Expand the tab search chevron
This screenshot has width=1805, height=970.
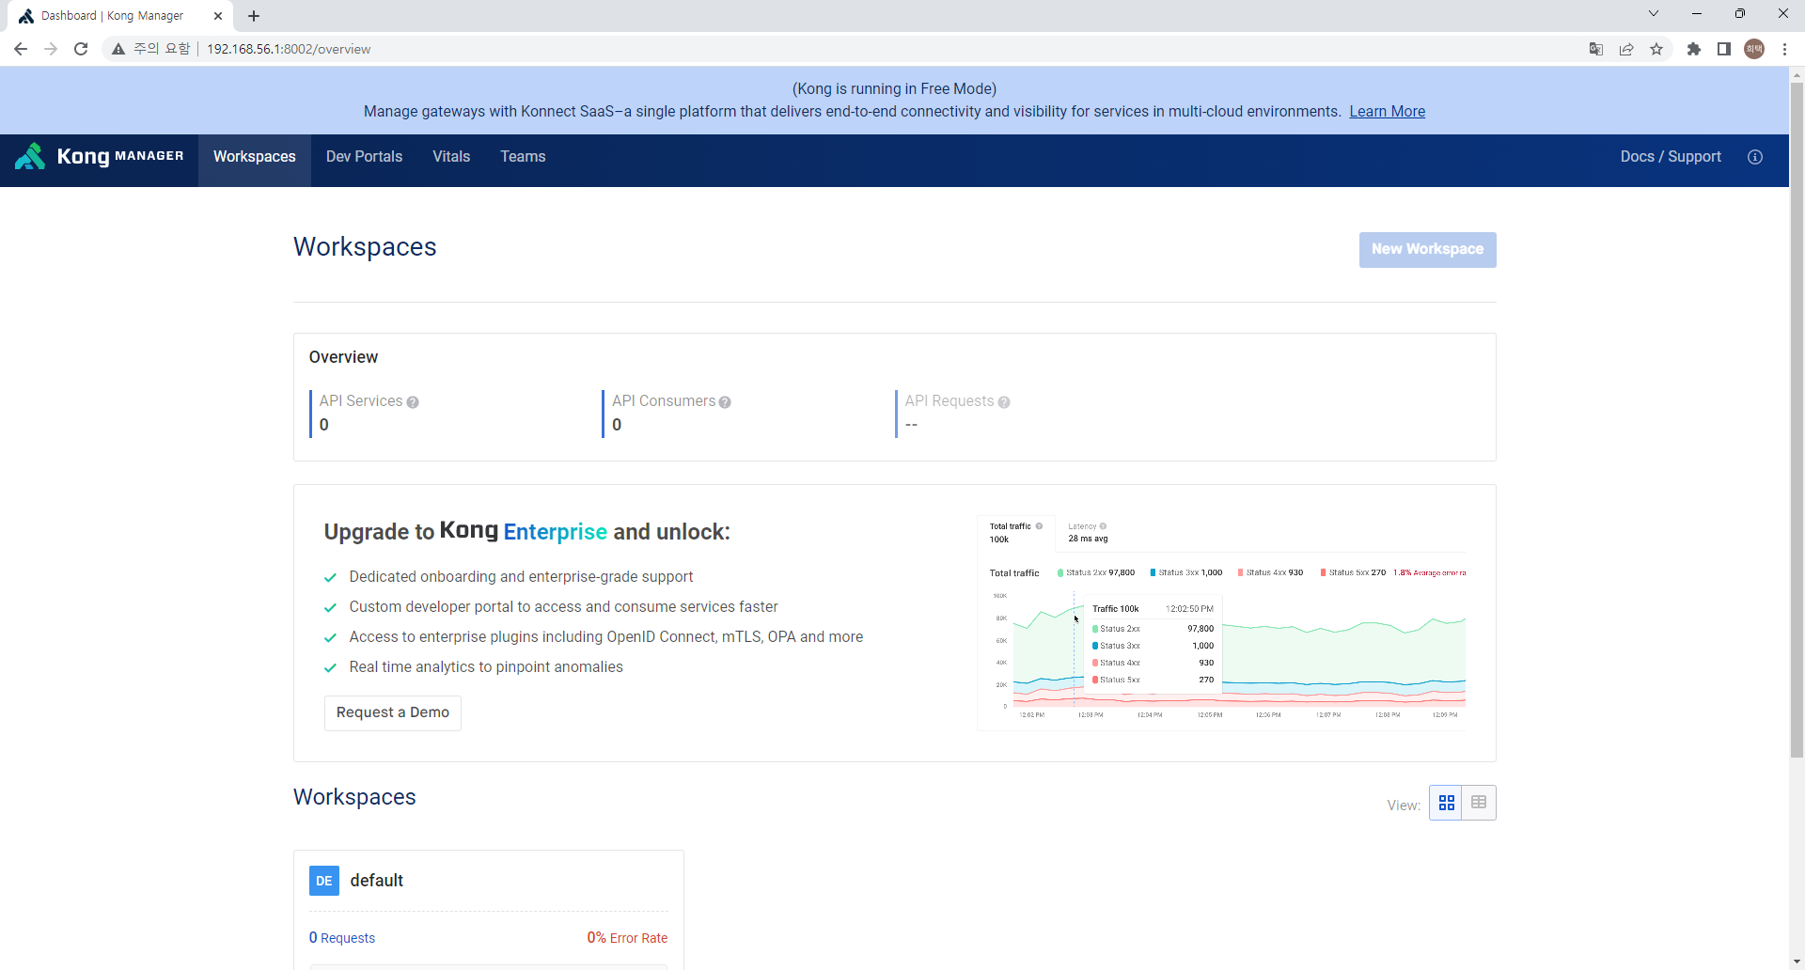(1654, 14)
